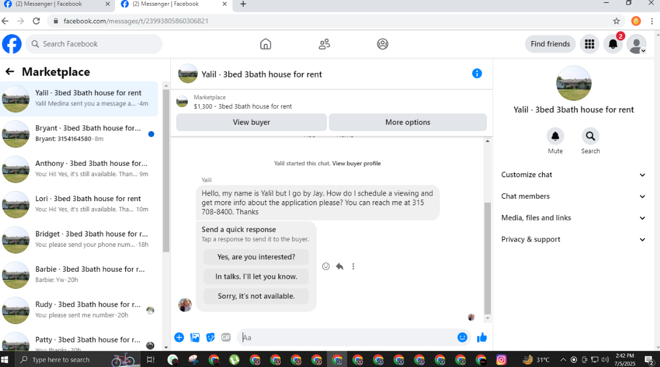This screenshot has height=367, width=660.
Task: Click the listing thumbnail in right panel
Action: point(573,83)
